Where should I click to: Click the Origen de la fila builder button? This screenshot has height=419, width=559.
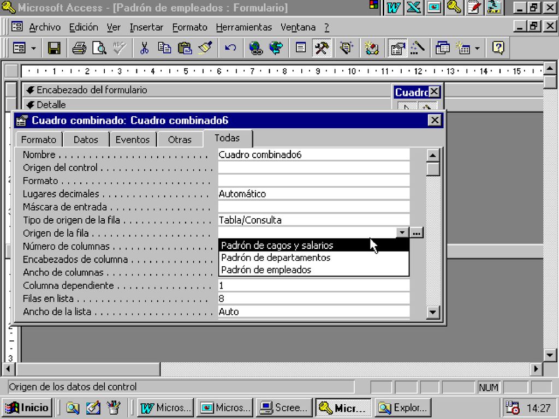click(x=417, y=232)
